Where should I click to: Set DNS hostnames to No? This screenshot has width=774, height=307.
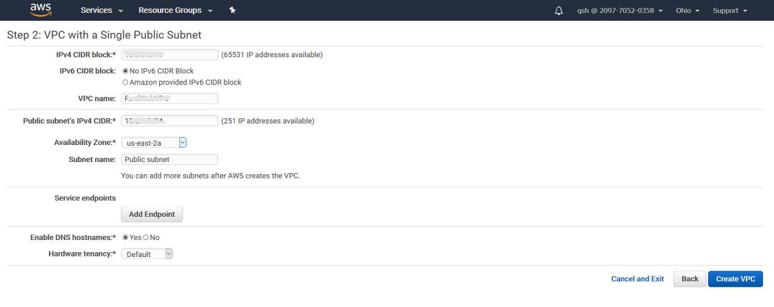coord(146,238)
